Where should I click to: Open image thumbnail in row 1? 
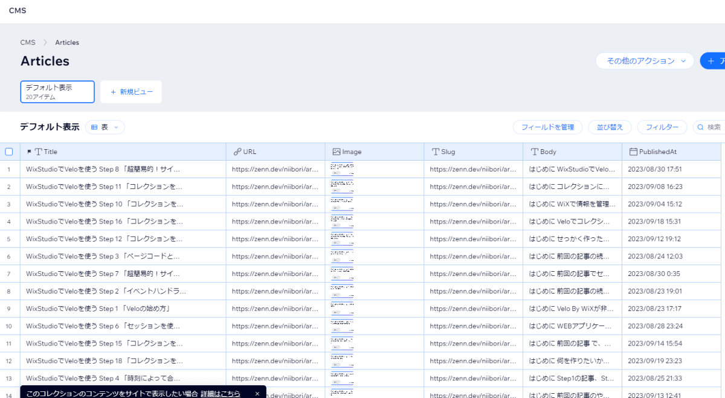343,169
